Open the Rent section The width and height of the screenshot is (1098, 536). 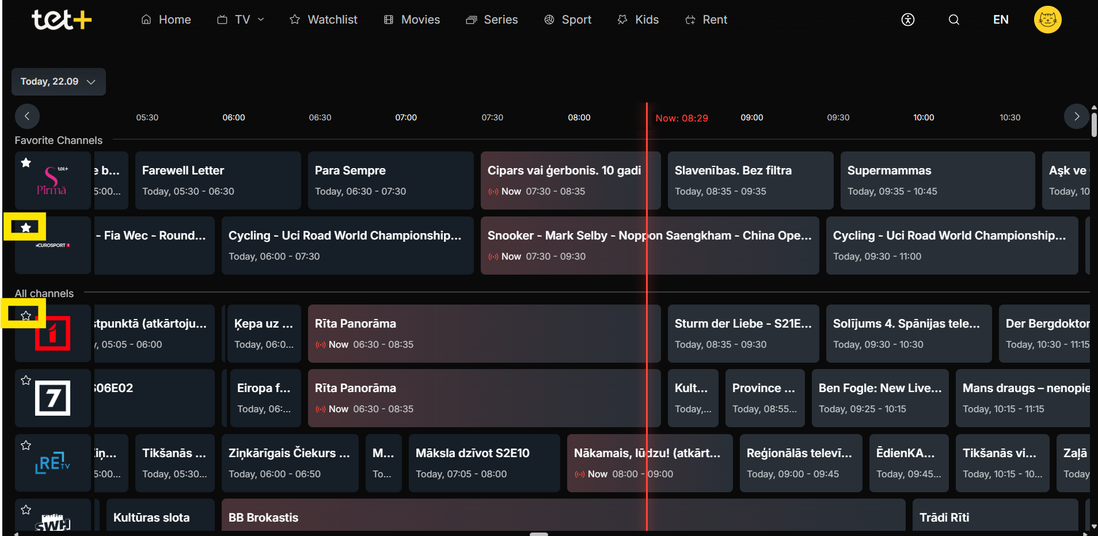pos(706,20)
